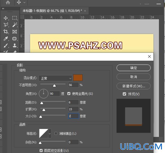165x153 pixels.
Task: Enable the 消除锯齿(L) checkbox
Action: click(56, 133)
